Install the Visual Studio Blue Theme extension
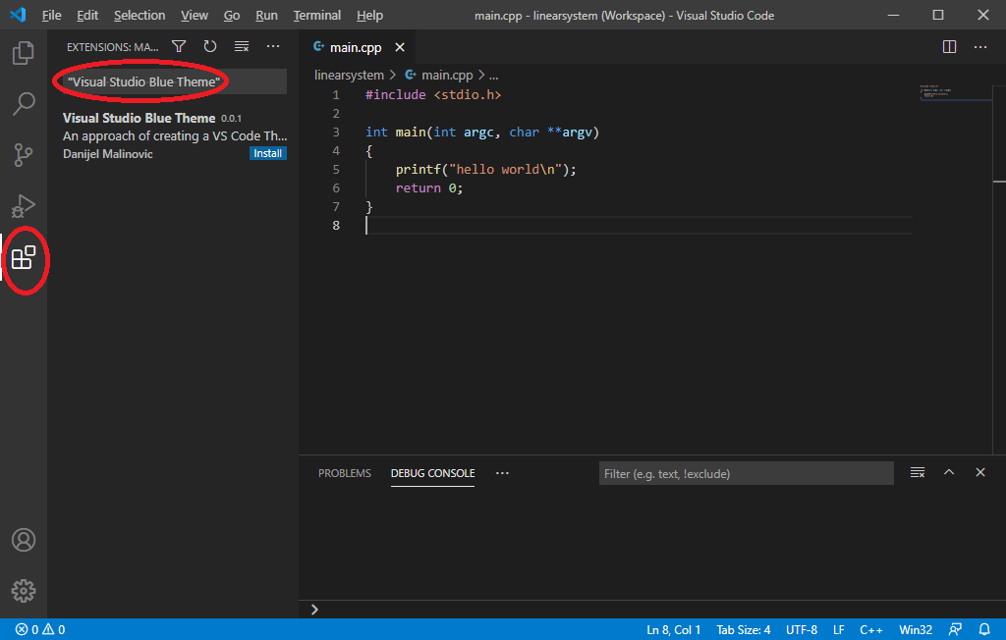Screen dimensions: 1006x640 click(x=267, y=153)
